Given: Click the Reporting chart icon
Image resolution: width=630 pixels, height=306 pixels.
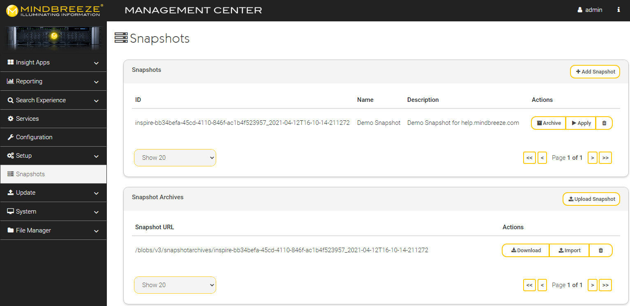Looking at the screenshot, I should click(x=11, y=81).
